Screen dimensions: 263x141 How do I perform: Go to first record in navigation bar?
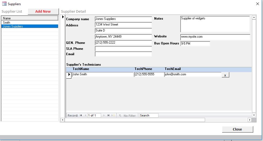(81, 115)
